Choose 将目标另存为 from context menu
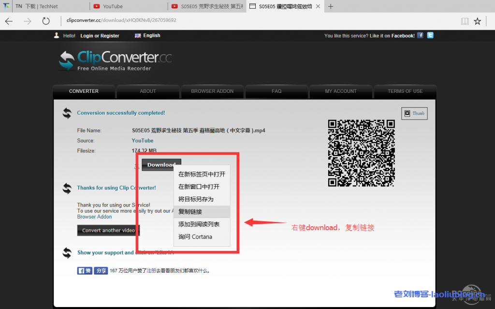Image resolution: width=495 pixels, height=309 pixels. [x=196, y=199]
